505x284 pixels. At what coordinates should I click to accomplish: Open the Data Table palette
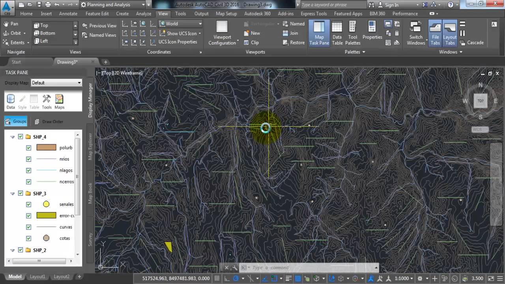337,33
